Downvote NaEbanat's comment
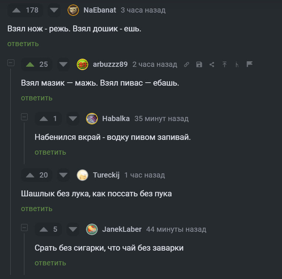This screenshot has height=279, width=282. tap(54, 10)
